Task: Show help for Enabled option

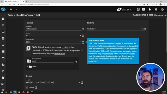Action: 36,87
